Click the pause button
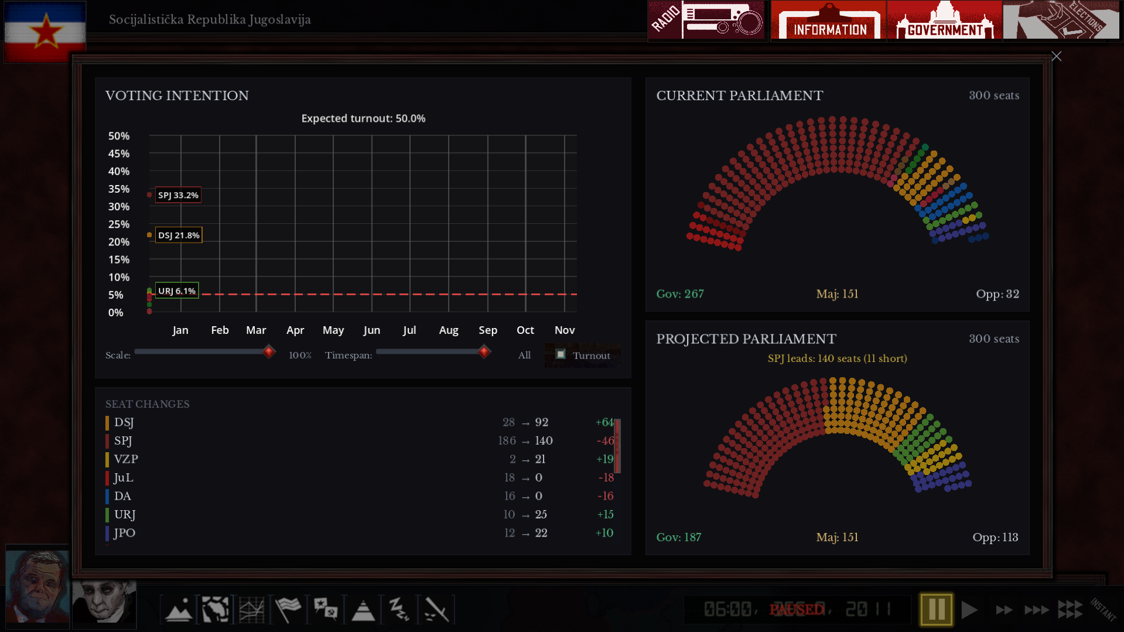Viewport: 1124px width, 632px height. click(936, 609)
